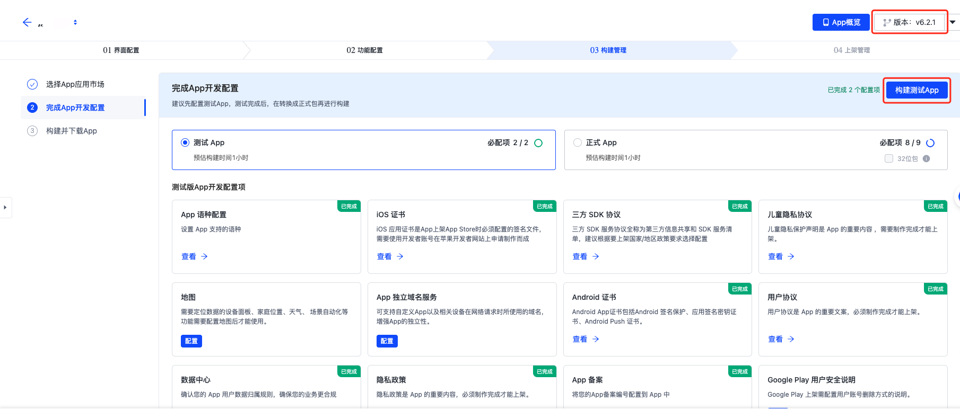Click 查看 link in Android 证书 card

tap(586, 339)
